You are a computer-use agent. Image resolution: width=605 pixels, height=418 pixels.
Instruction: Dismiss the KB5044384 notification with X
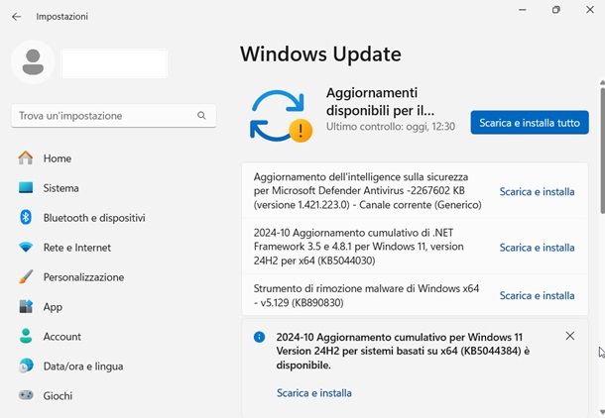(570, 336)
